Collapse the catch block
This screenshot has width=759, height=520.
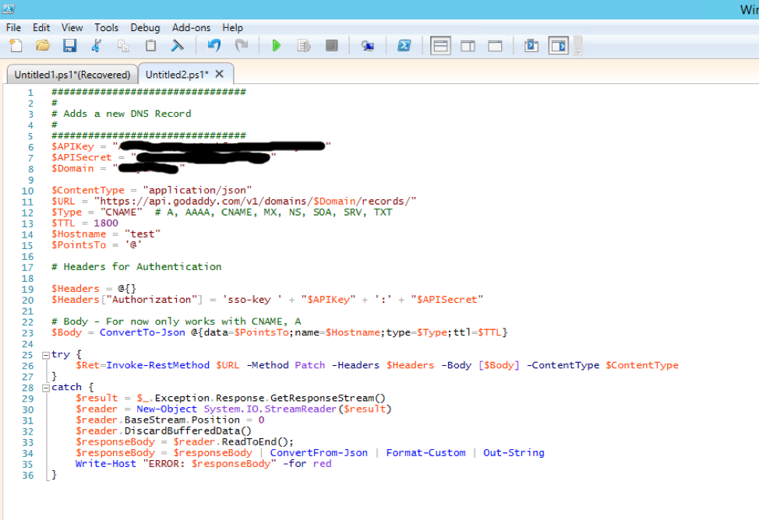tap(45, 388)
